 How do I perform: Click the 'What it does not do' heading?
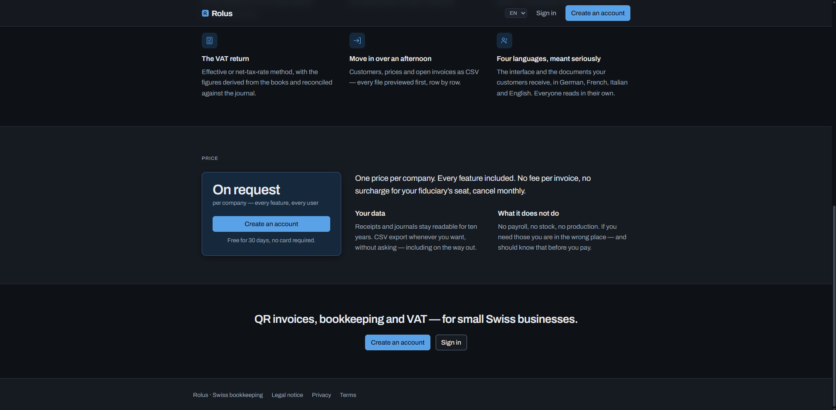[x=528, y=213]
